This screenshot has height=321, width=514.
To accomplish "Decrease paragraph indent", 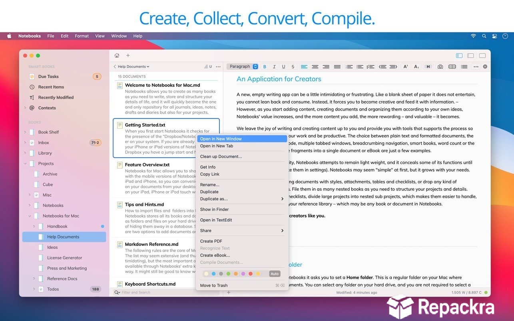I will (x=383, y=67).
